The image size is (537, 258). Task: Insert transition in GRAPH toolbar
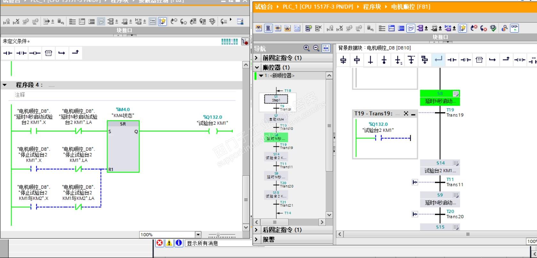[x=371, y=60]
